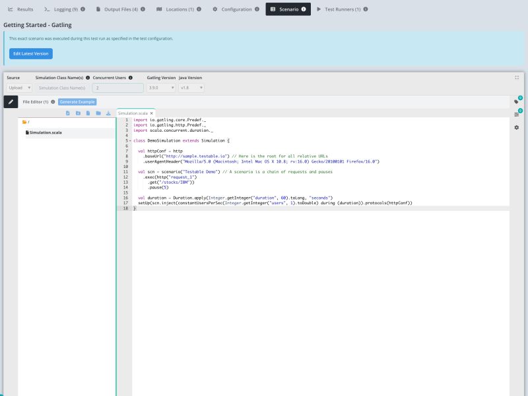
Task: Click the new file icon in the file toolbar
Action: [x=68, y=113]
